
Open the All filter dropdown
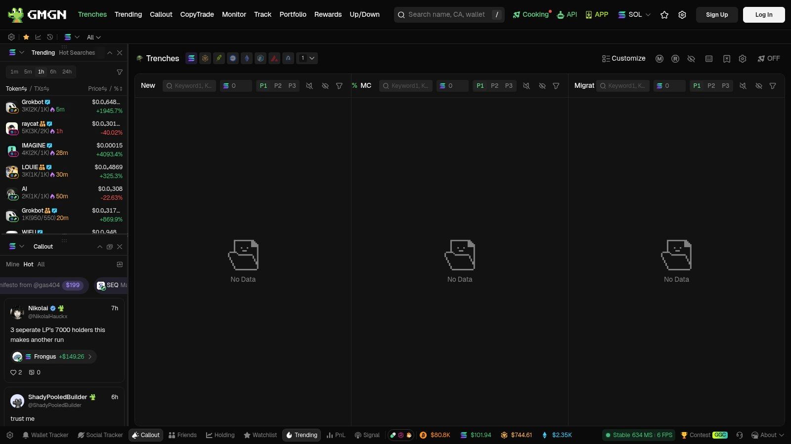(x=93, y=37)
